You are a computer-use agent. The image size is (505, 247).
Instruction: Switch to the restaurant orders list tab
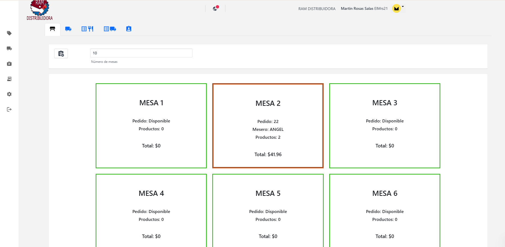tap(87, 29)
